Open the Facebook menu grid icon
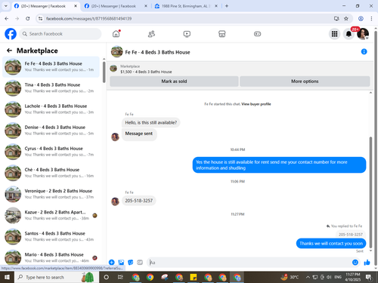378x283 pixels. (x=334, y=34)
